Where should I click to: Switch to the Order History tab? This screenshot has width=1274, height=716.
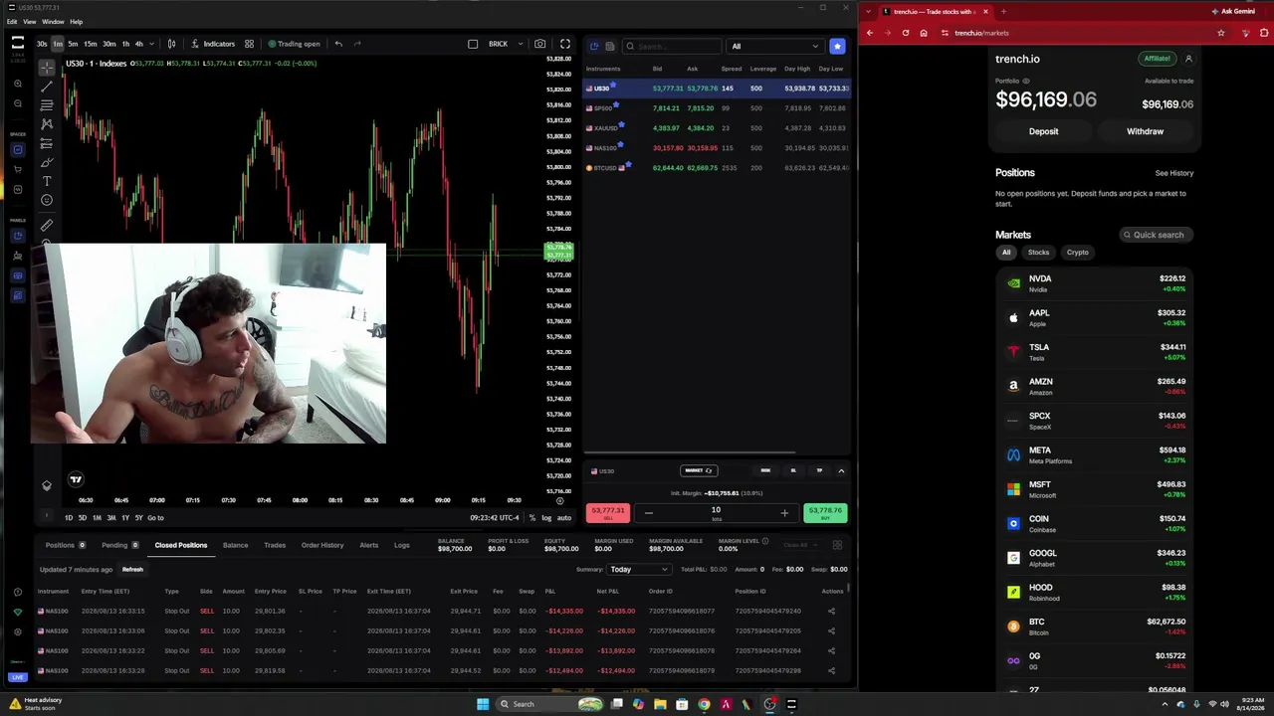[322, 545]
